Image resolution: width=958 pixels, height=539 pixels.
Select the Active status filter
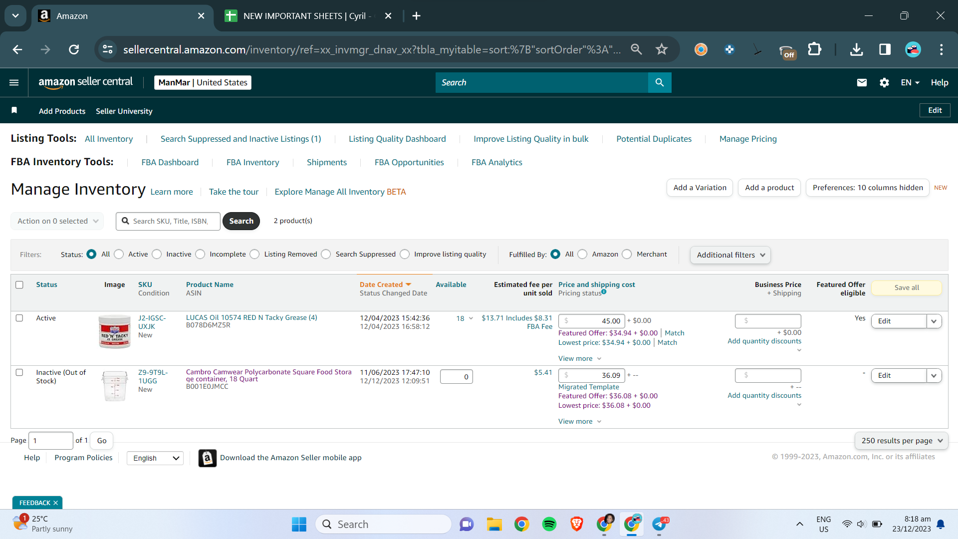point(119,254)
